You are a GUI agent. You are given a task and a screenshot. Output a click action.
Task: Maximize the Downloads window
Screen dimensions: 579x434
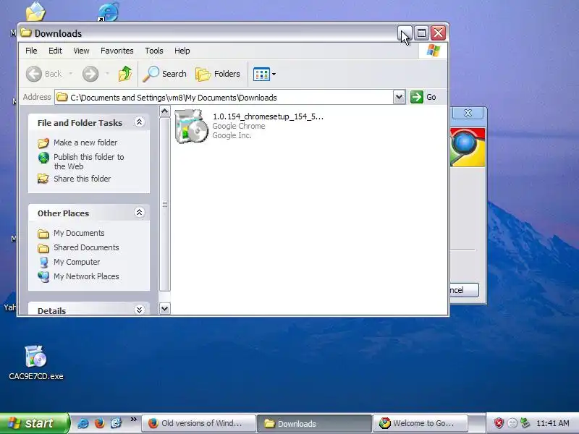click(x=421, y=33)
